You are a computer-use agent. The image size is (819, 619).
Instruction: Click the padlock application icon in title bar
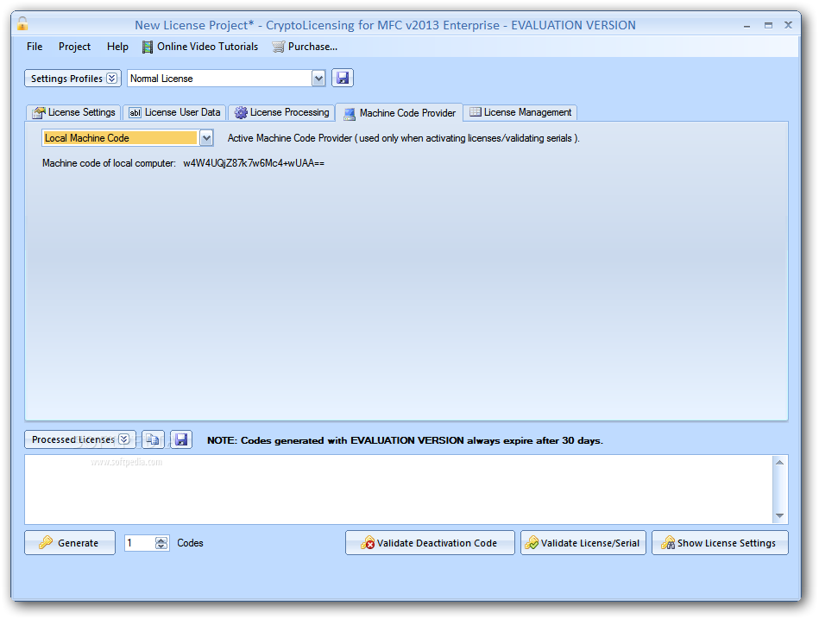point(22,24)
